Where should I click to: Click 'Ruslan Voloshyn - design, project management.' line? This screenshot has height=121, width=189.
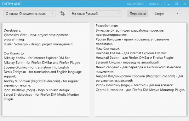(38, 44)
